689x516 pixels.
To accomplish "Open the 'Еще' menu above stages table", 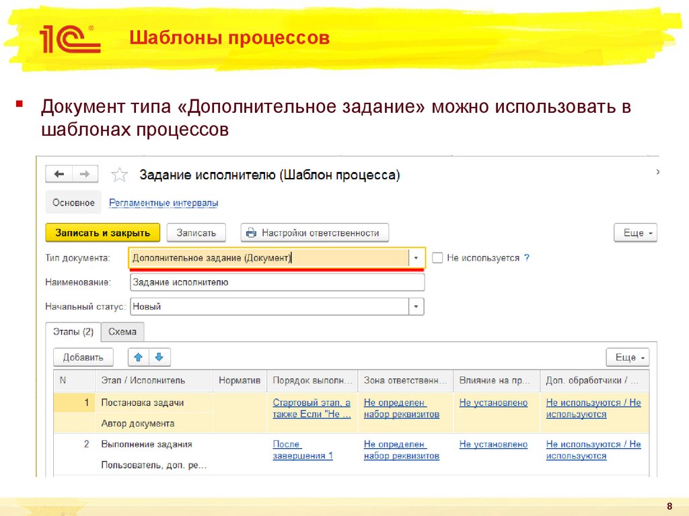I will 627,357.
